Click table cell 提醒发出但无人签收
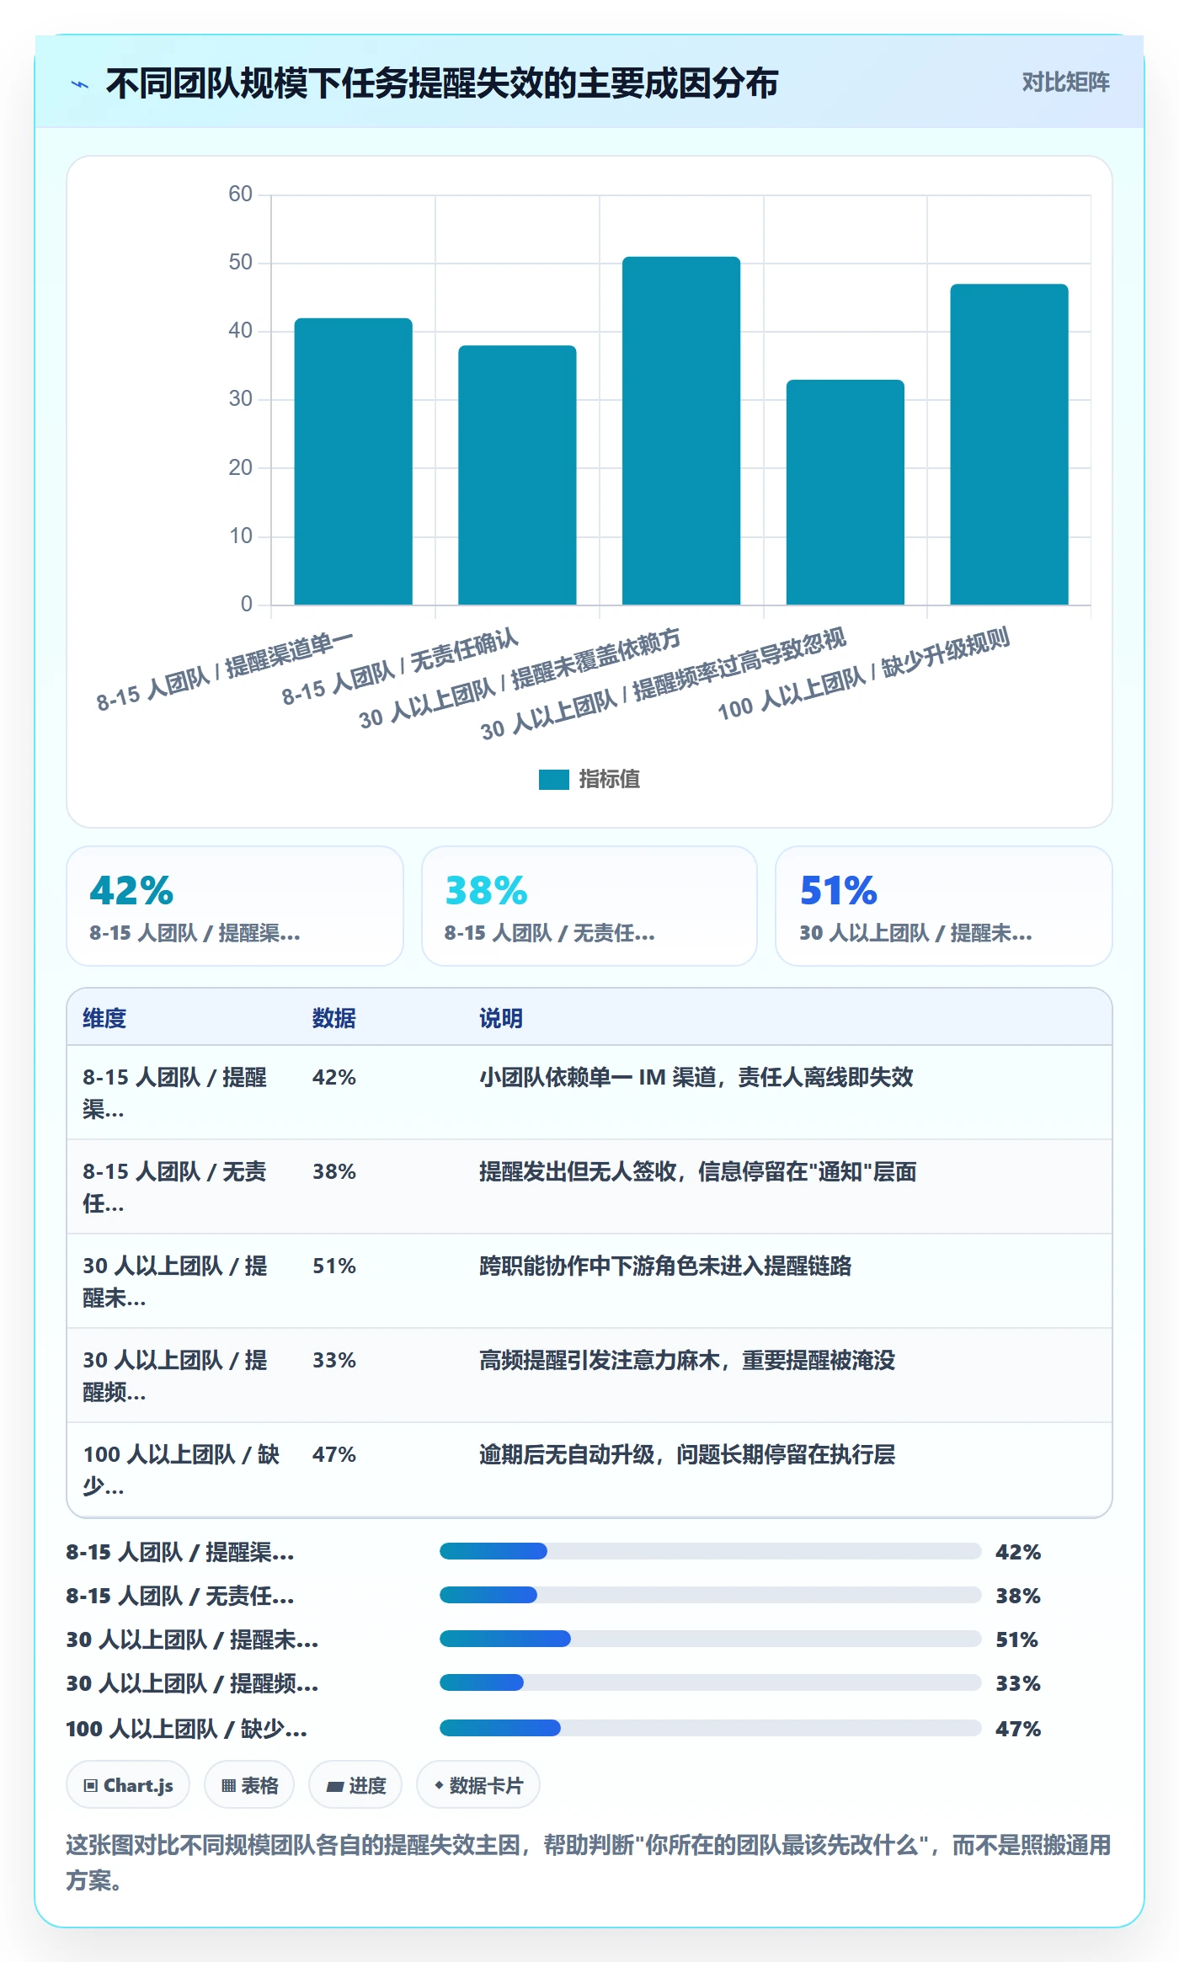The image size is (1179, 1962). (x=698, y=1171)
